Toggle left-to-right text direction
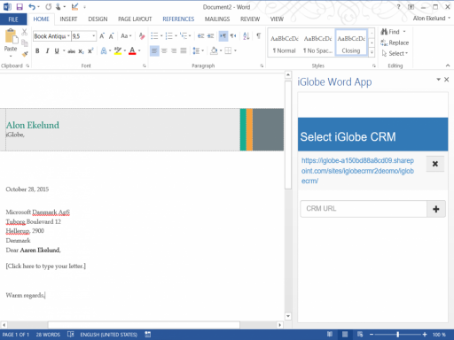The width and height of the screenshot is (454, 340). pyautogui.click(x=223, y=36)
